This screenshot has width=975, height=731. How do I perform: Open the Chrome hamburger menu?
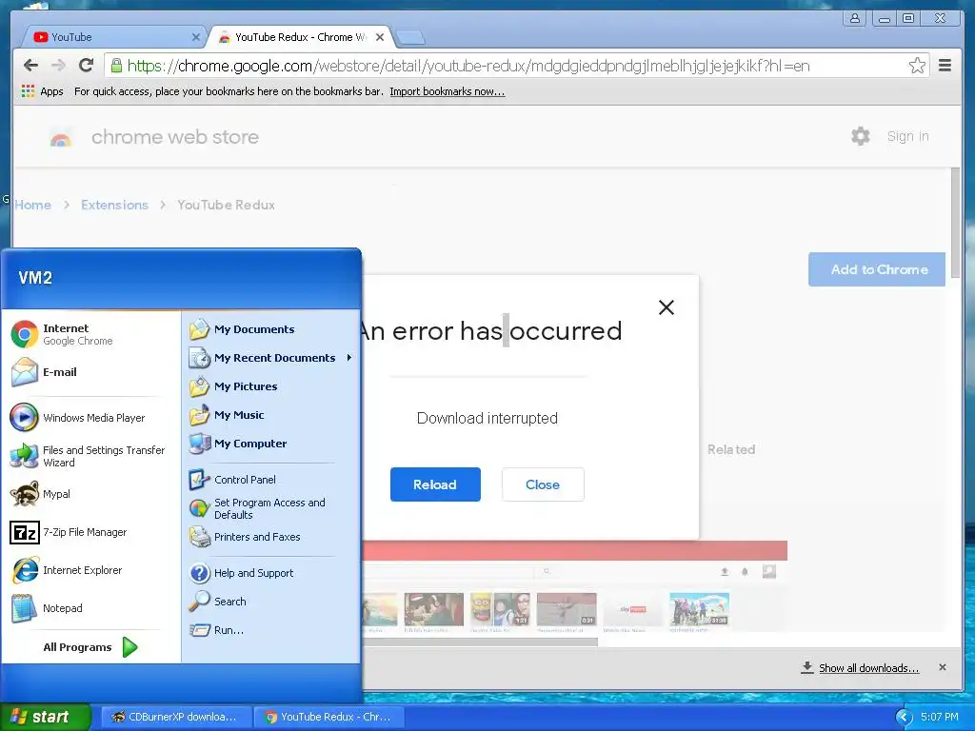945,66
